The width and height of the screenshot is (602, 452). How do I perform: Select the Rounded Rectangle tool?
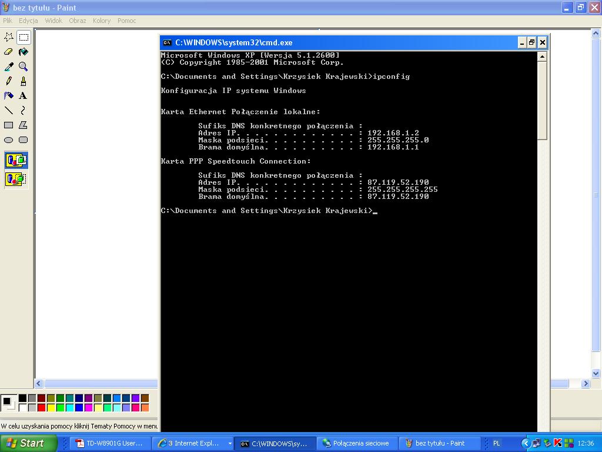(x=24, y=140)
